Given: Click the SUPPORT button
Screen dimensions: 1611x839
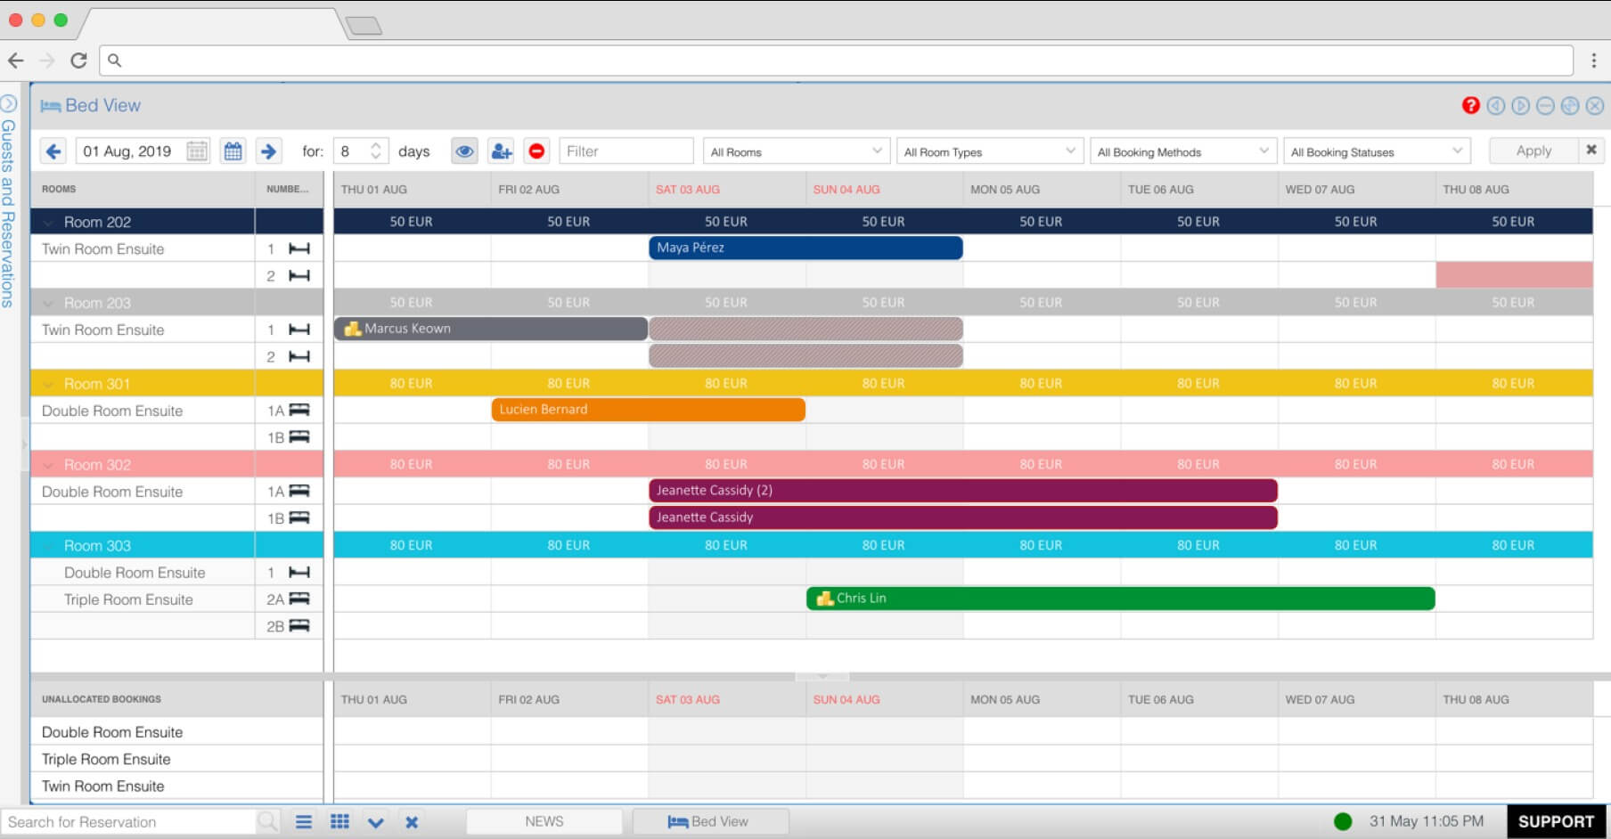Looking at the screenshot, I should [1556, 822].
